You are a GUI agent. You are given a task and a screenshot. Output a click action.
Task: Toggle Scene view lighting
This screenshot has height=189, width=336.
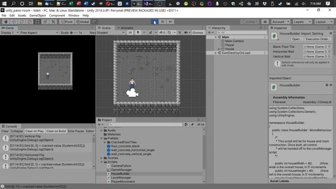click(138, 33)
